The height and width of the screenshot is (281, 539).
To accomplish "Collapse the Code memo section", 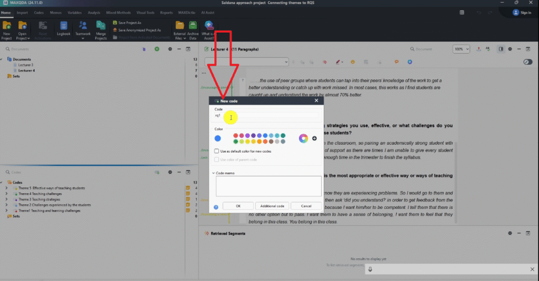I will (x=214, y=173).
